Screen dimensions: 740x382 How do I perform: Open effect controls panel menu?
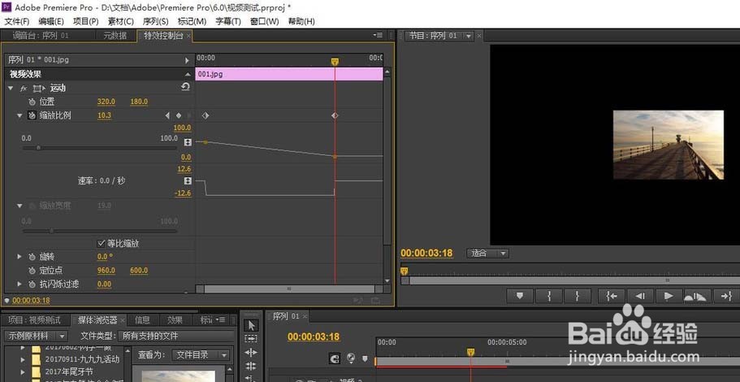point(378,35)
